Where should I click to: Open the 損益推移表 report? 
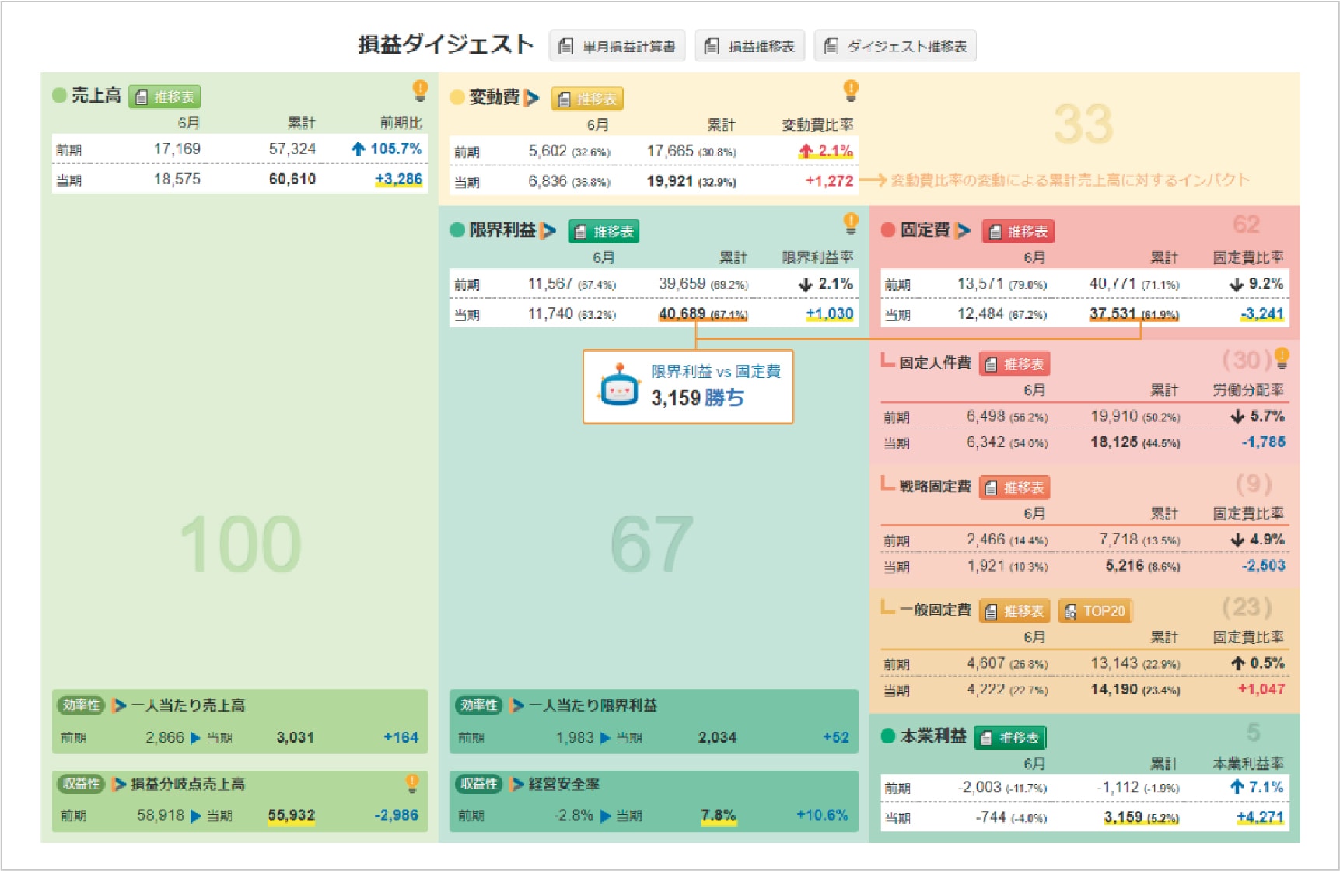[x=750, y=46]
